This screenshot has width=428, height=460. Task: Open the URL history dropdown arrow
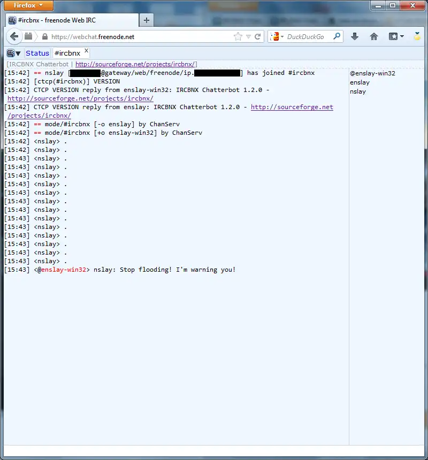pyautogui.click(x=248, y=37)
